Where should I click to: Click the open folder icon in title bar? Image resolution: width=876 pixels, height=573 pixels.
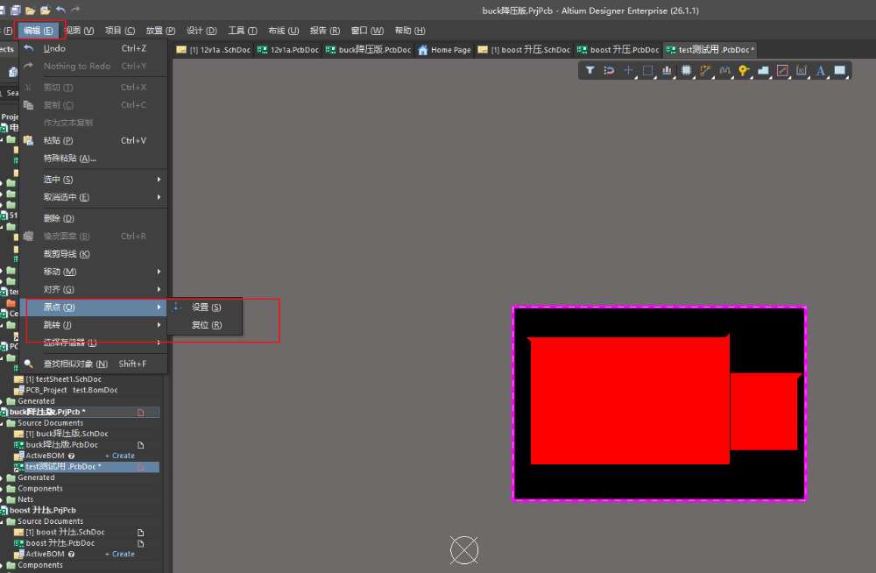30,10
